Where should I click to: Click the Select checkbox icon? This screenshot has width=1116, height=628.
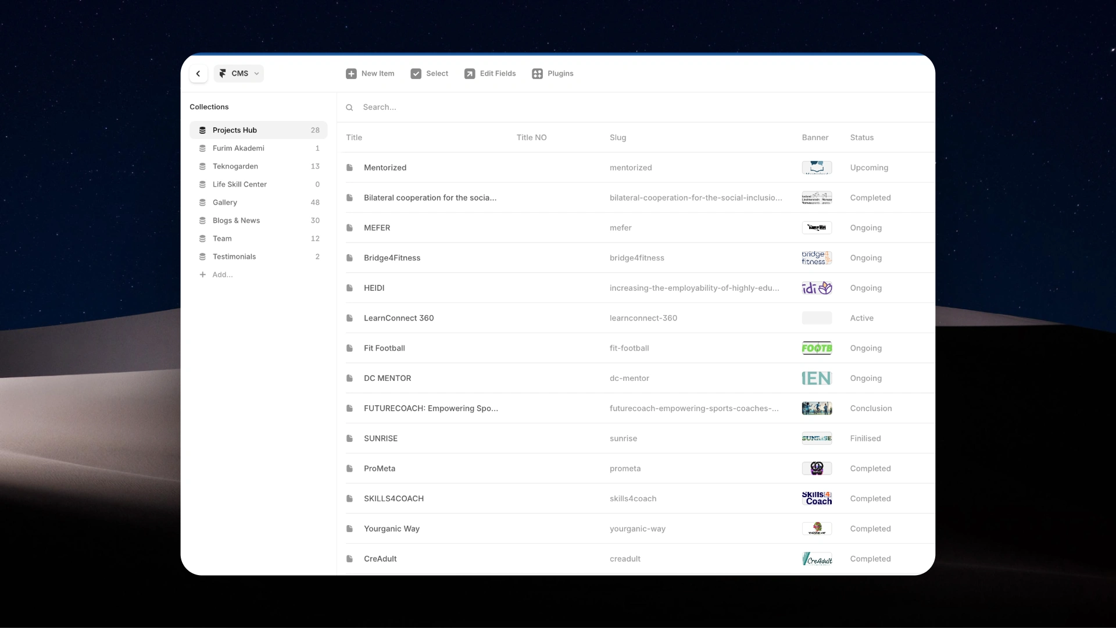pyautogui.click(x=416, y=74)
